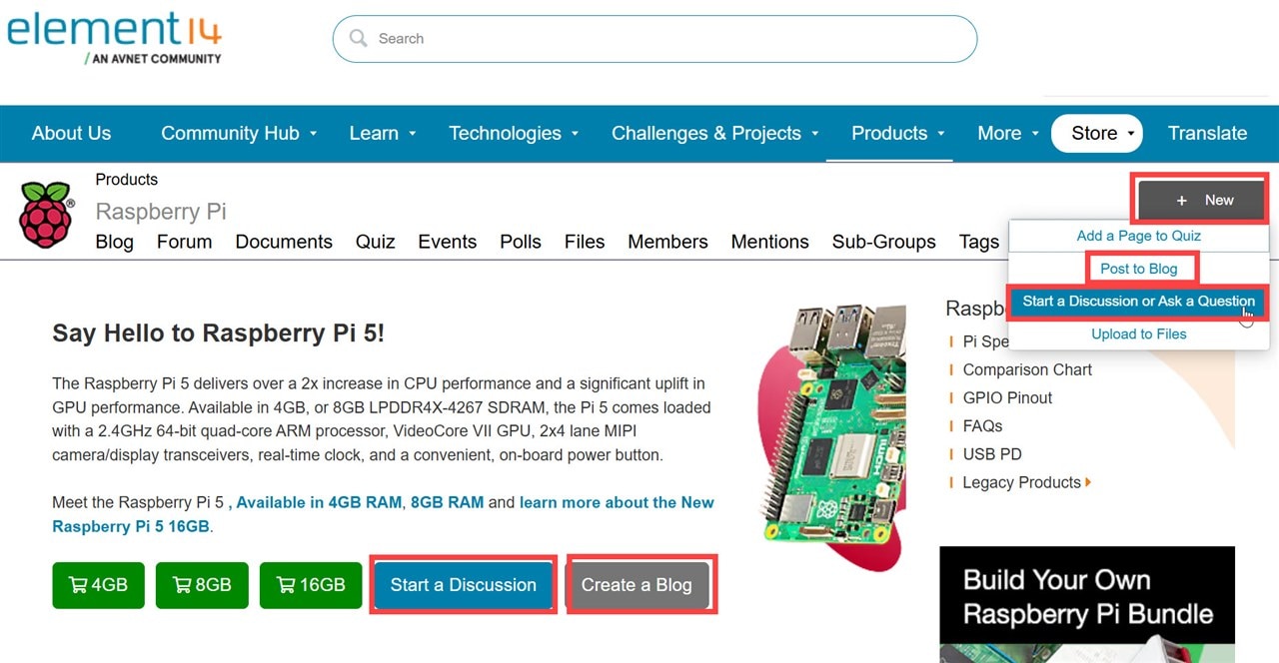The height and width of the screenshot is (663, 1279).
Task: Open the New Raspberry Pi 5 16GB link
Action: (384, 514)
